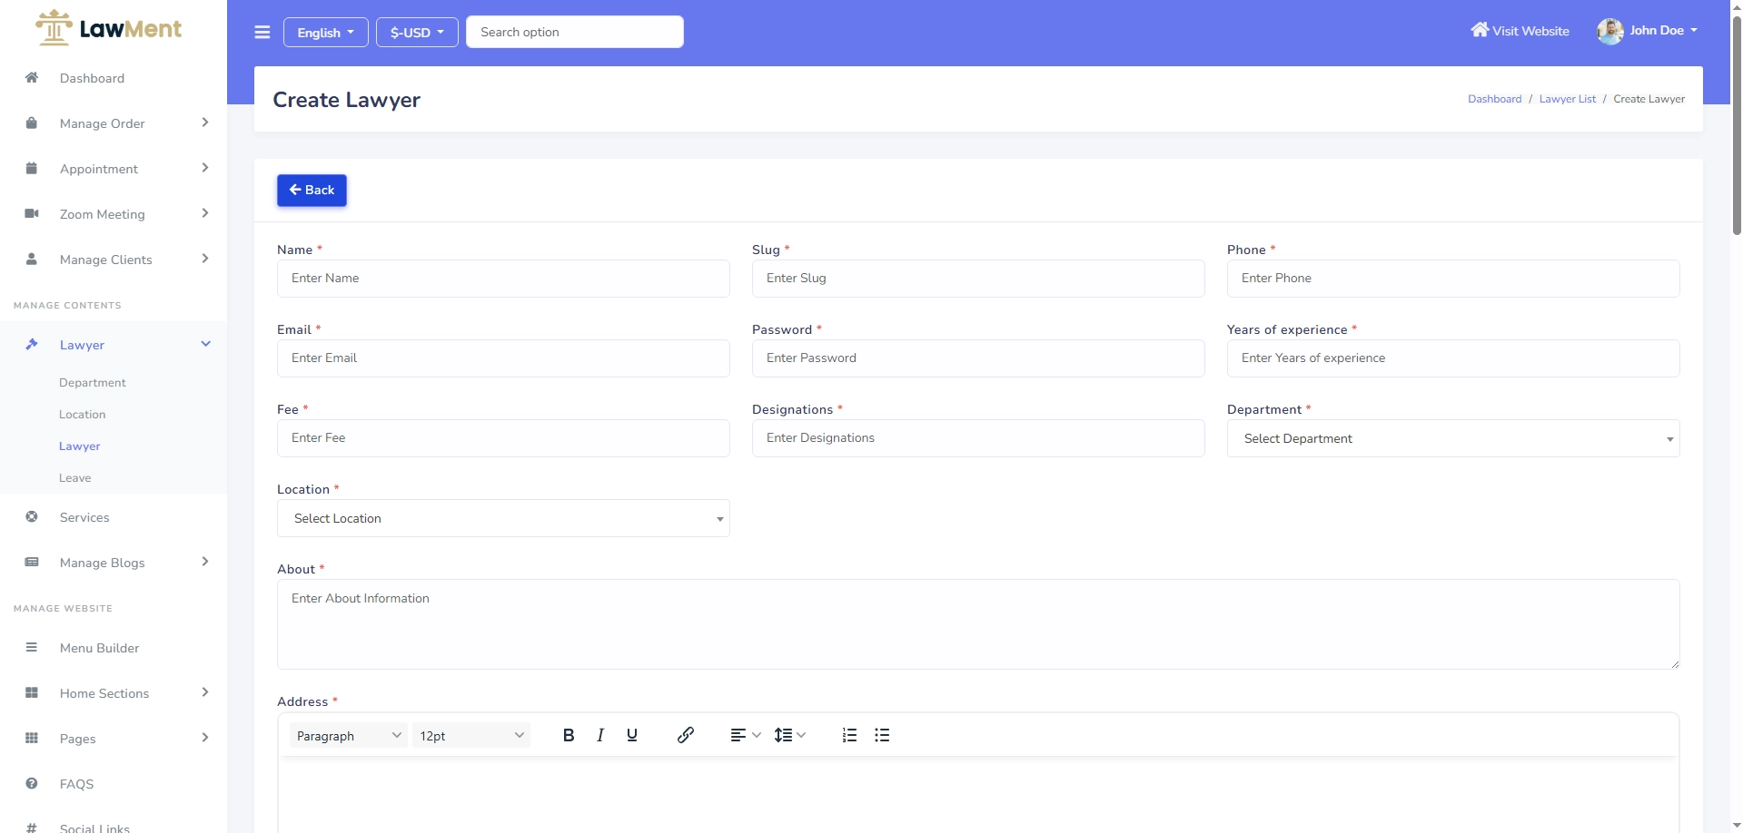
Task: Click the Services icon in sidebar
Action: [32, 516]
